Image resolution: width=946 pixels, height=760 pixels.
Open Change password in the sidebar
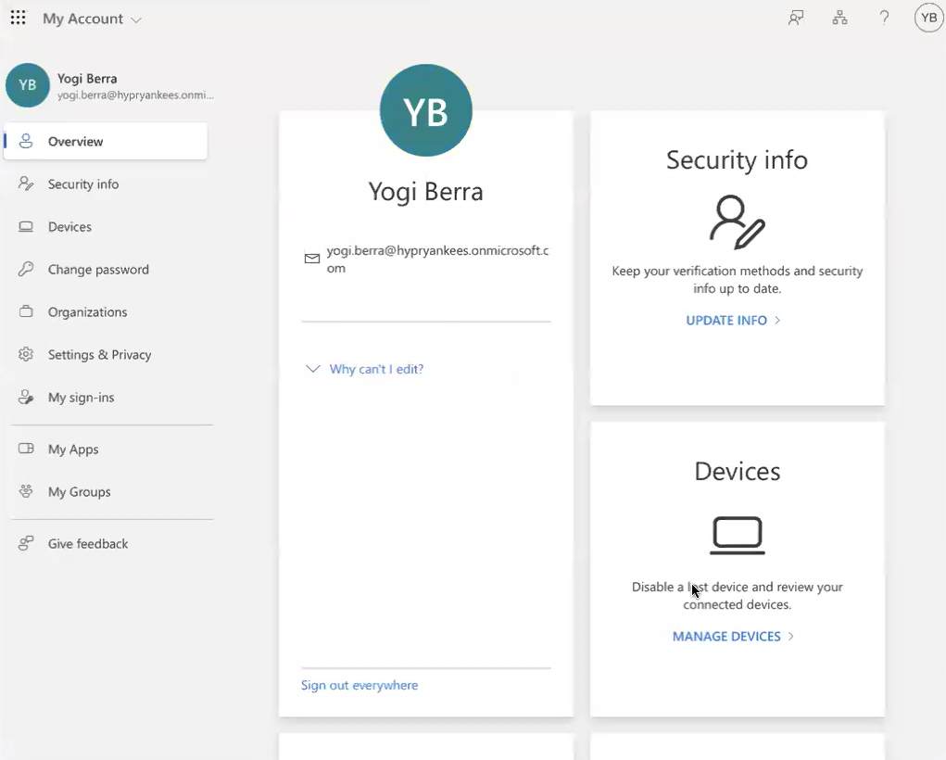click(98, 270)
